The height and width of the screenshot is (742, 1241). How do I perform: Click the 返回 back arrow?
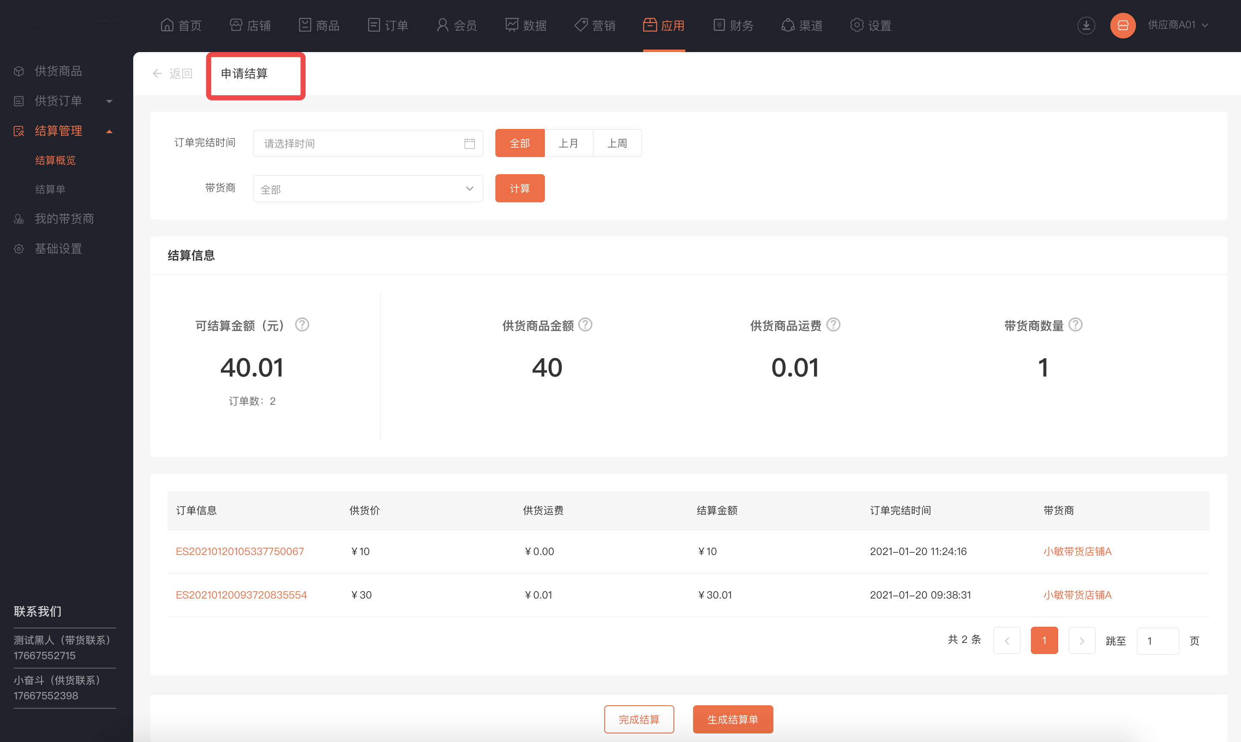[x=158, y=73]
